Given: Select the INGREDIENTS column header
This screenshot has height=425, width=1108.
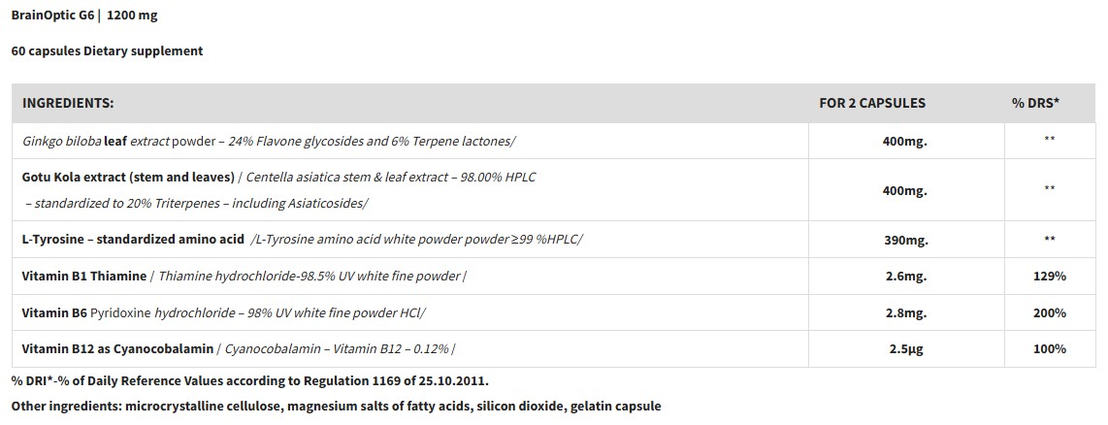Looking at the screenshot, I should coord(68,103).
